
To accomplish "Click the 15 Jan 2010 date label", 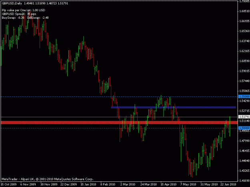I will coord(88,184).
